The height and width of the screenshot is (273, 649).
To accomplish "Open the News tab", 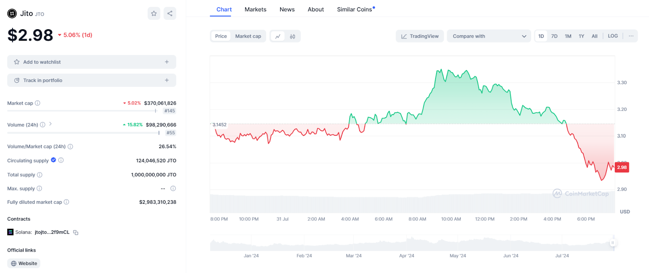I will point(287,9).
